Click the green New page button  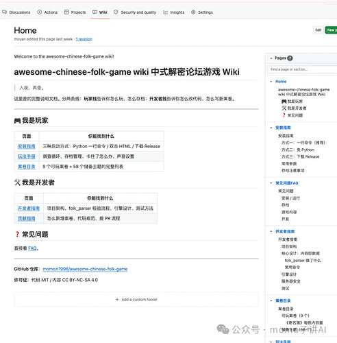click(x=331, y=30)
